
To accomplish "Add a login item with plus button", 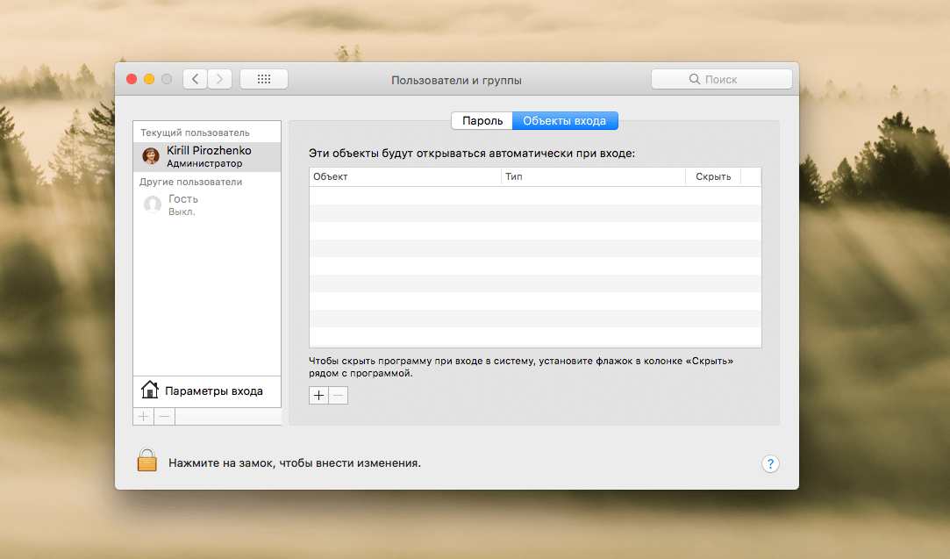I will [x=318, y=396].
